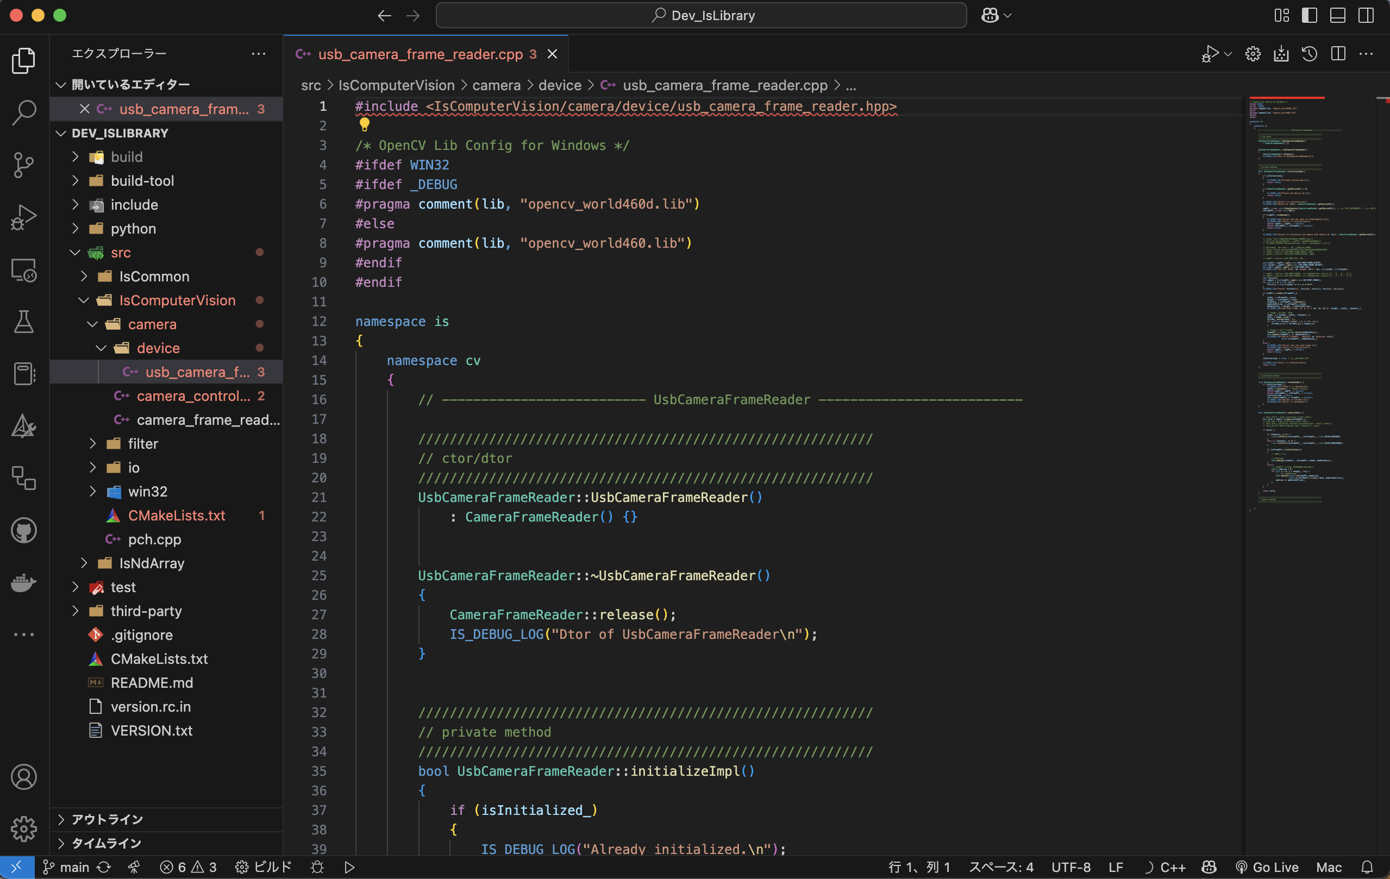The height and width of the screenshot is (879, 1390).
Task: Click the lightbulb code action icon
Action: pyautogui.click(x=364, y=124)
